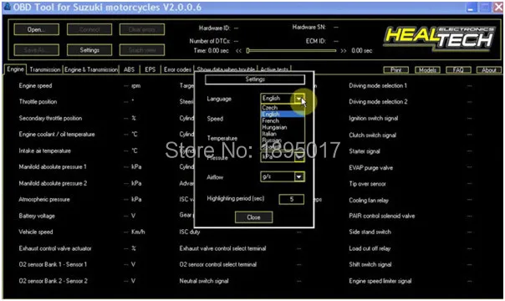Click Exhaust valve control select terminal

coord(222,248)
